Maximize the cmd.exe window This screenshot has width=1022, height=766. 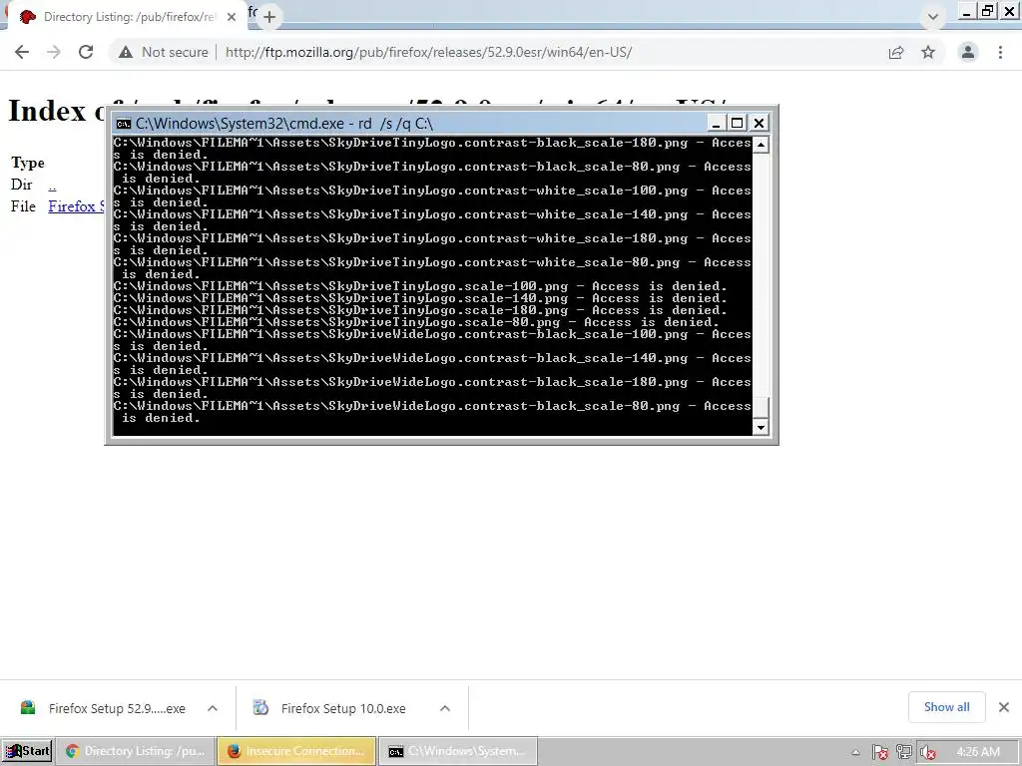pos(738,123)
